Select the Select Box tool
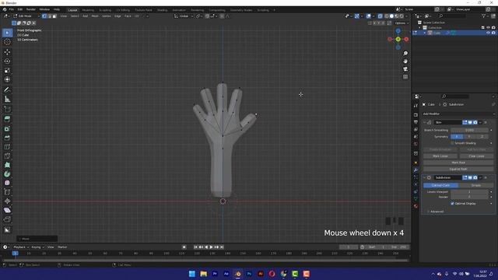 tap(7, 33)
